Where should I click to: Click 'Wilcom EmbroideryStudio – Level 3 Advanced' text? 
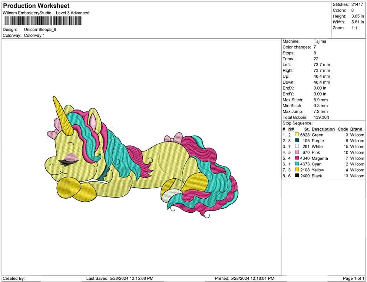pyautogui.click(x=46, y=13)
